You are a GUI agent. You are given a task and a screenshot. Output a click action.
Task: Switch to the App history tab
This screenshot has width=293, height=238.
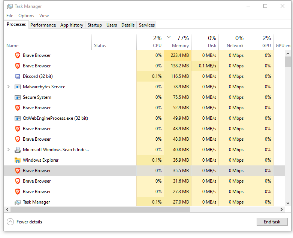[x=72, y=25]
